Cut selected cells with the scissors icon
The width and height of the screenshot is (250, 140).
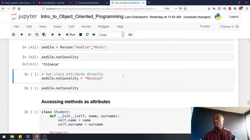(30, 35)
